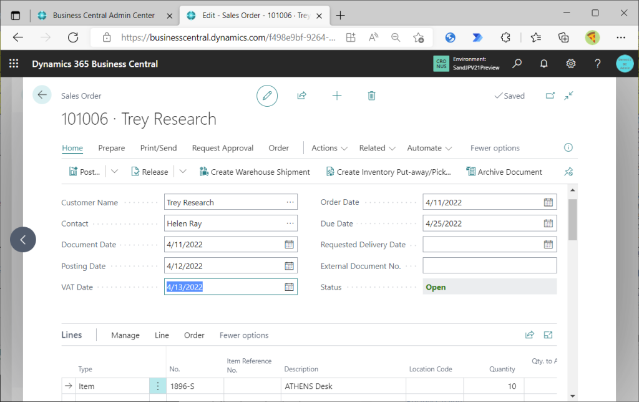Open the Request Approval tab
The height and width of the screenshot is (402, 639).
pyautogui.click(x=223, y=148)
